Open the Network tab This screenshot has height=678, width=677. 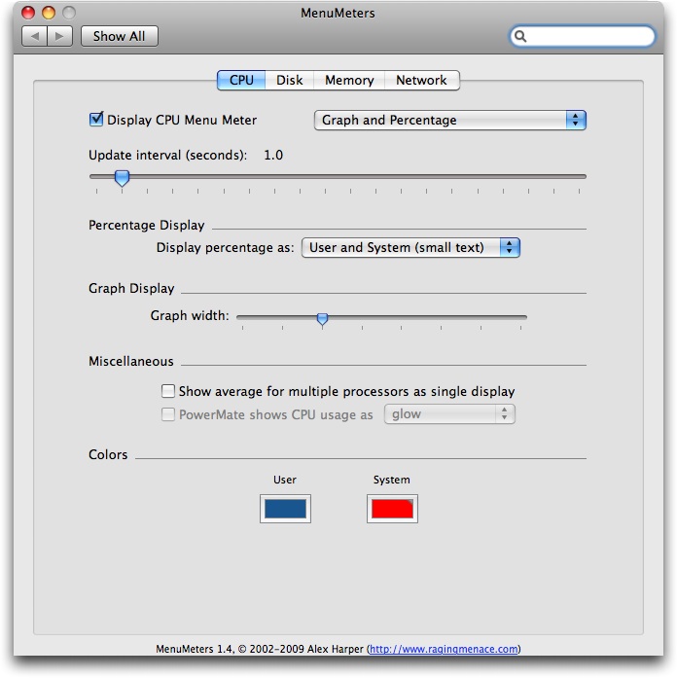(x=421, y=81)
